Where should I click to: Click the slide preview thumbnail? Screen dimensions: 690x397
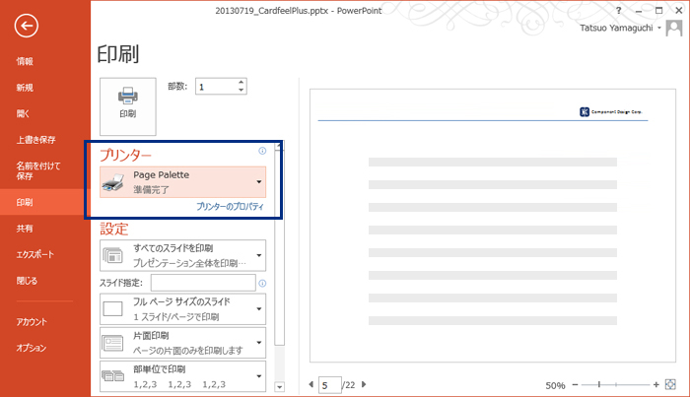coord(493,226)
